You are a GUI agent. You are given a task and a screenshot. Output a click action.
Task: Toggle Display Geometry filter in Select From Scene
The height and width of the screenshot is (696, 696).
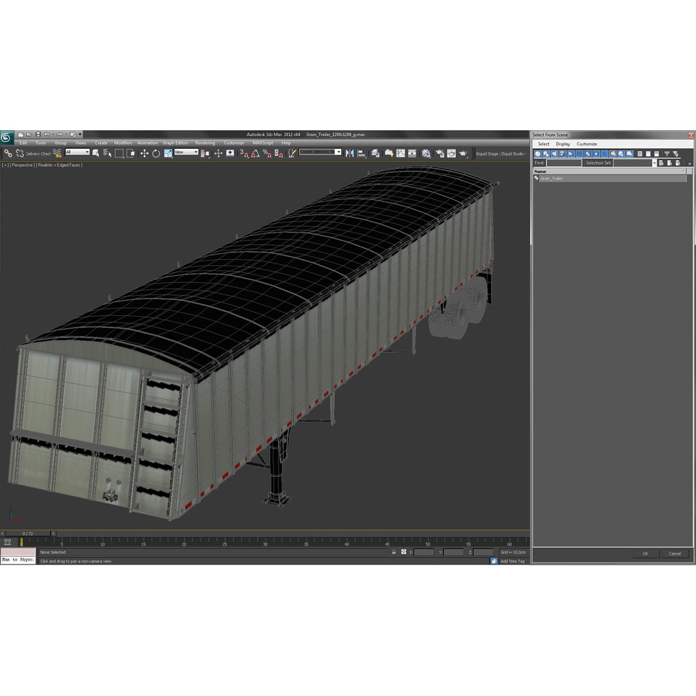pos(537,153)
